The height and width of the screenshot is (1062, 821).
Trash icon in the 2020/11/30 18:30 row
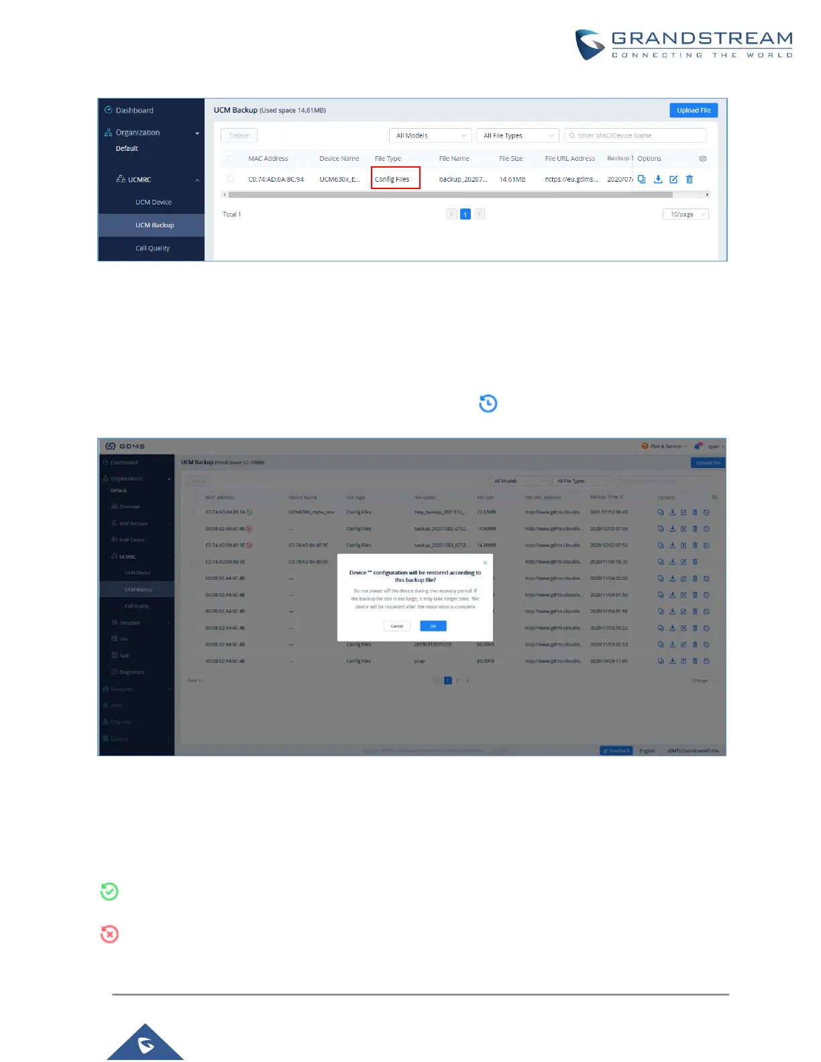[x=695, y=562]
